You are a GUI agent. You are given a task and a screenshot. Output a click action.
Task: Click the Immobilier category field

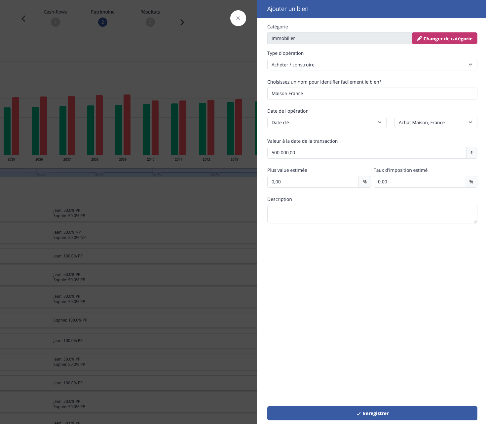point(339,38)
